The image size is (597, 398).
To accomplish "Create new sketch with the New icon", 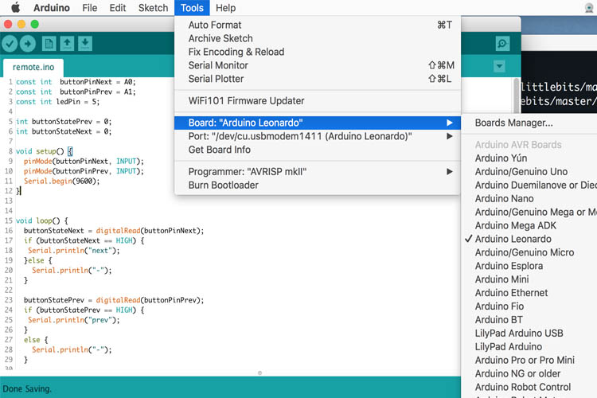I will point(49,44).
